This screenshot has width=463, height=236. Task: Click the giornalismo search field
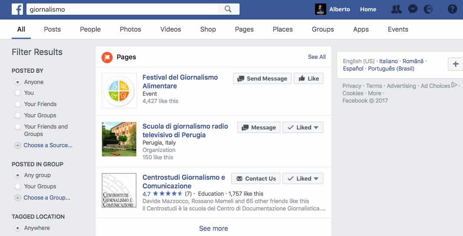[122, 9]
